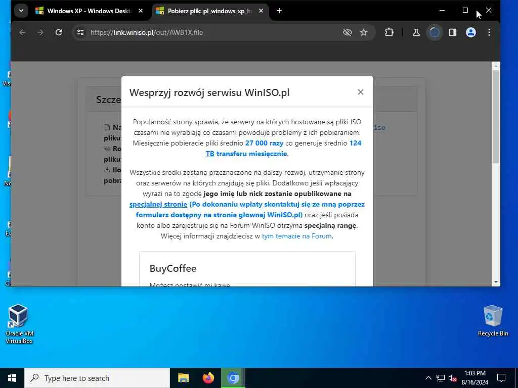Image resolution: width=518 pixels, height=388 pixels.
Task: Minimize the Chrome window
Action: (442, 11)
